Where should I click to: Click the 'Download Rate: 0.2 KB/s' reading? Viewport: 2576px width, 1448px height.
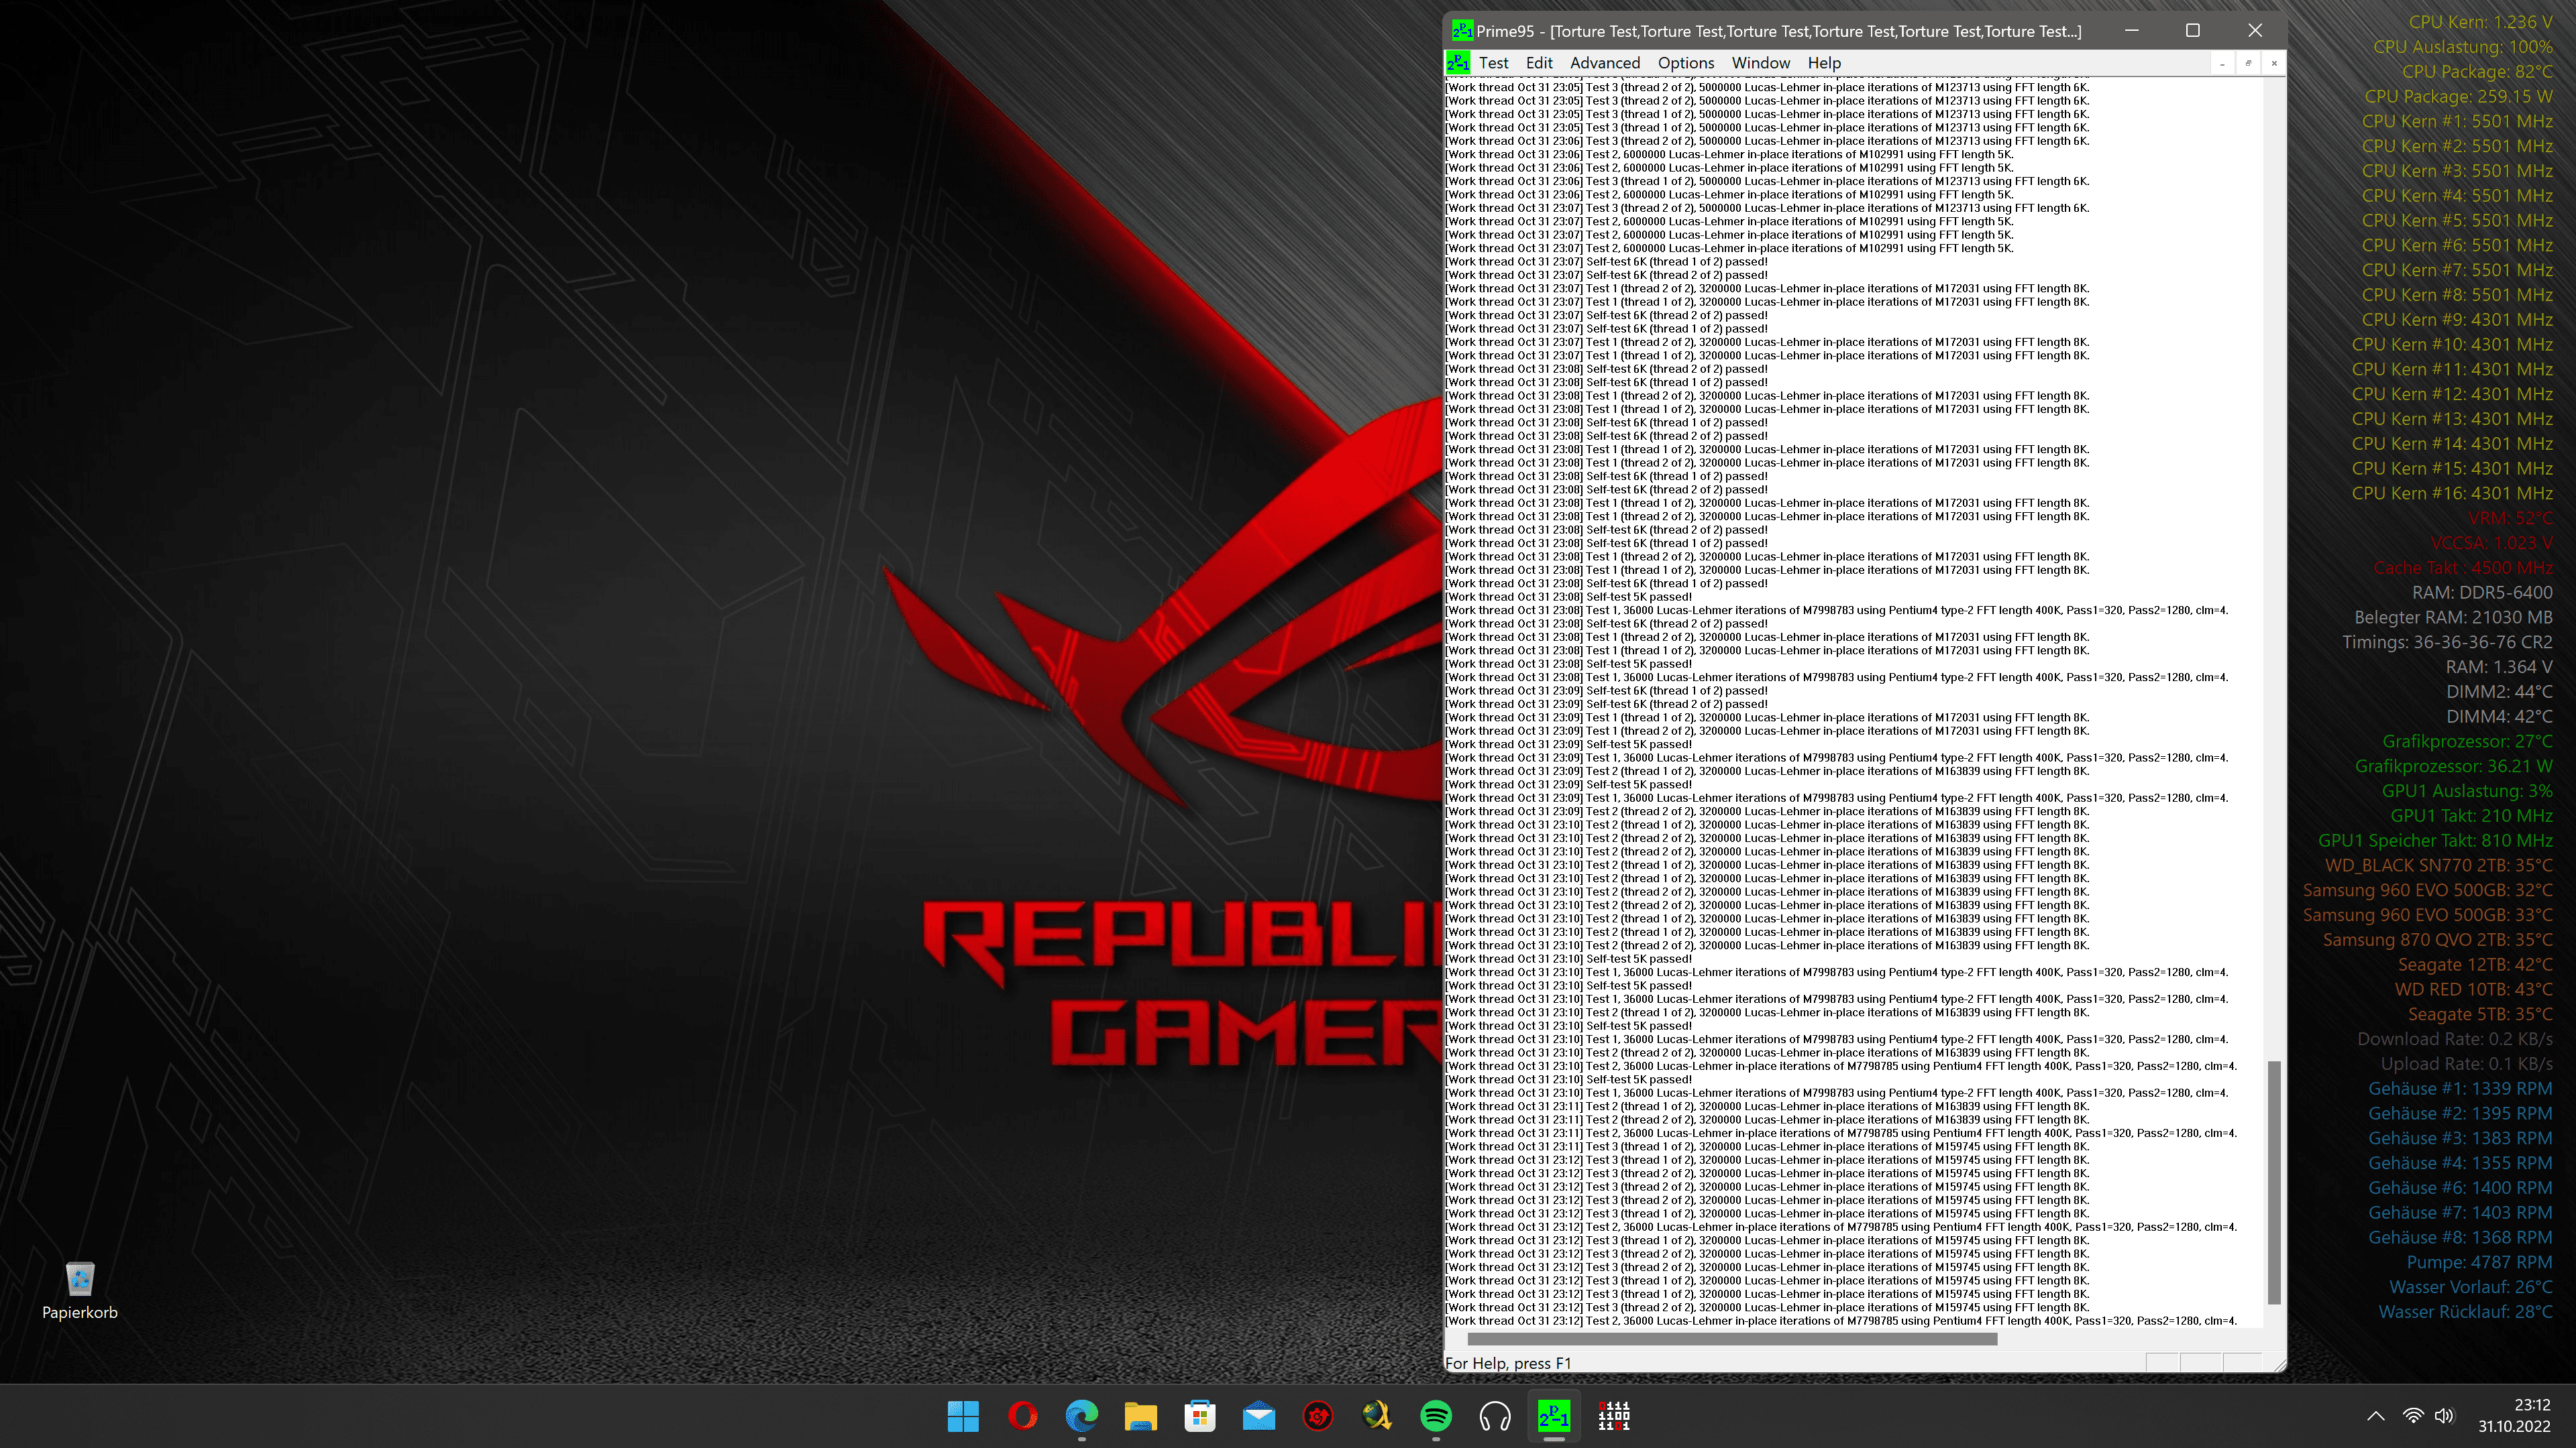pos(2455,1039)
